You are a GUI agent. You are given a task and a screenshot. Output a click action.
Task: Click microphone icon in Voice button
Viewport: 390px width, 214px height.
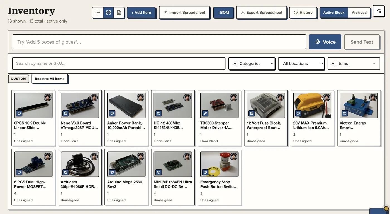318,42
